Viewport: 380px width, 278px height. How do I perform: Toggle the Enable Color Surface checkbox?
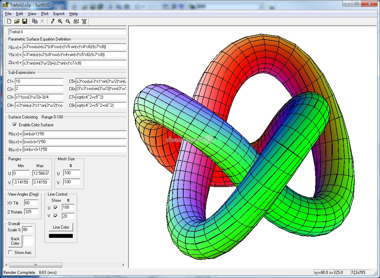pyautogui.click(x=15, y=125)
